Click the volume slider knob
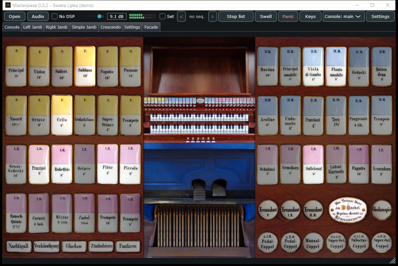398x266 pixels. (x=99, y=17)
